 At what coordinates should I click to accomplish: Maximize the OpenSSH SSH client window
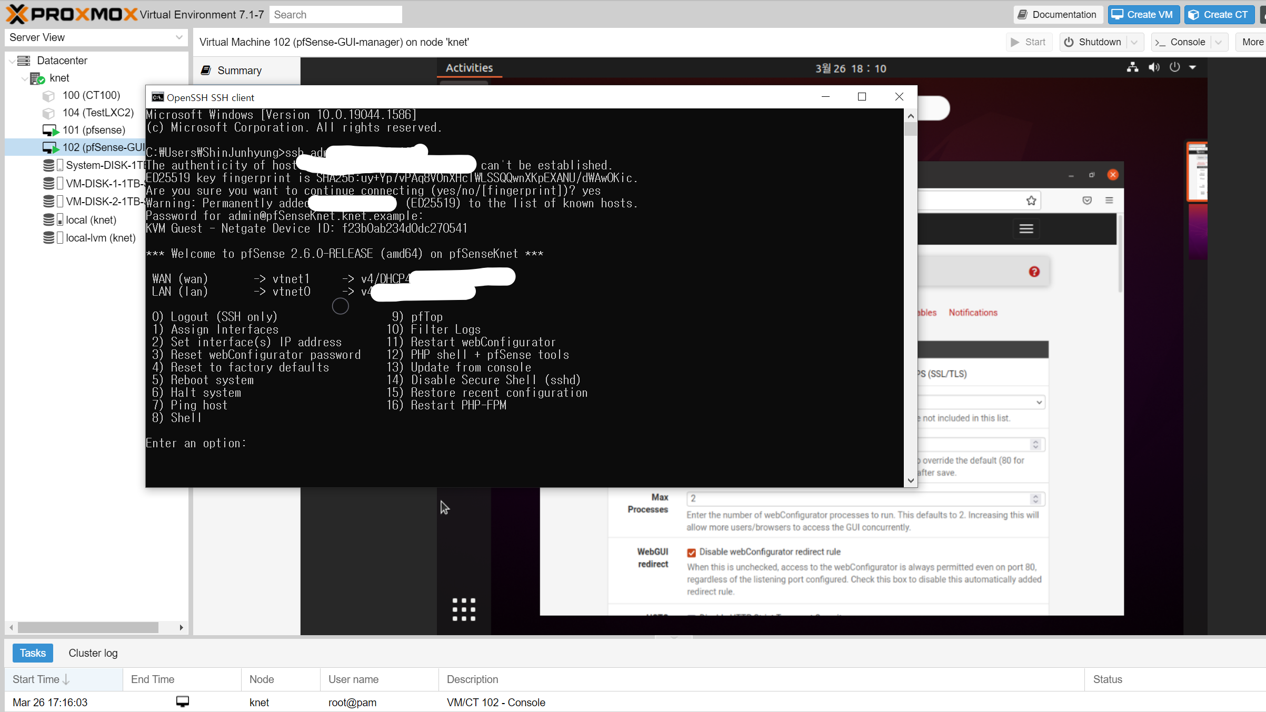pos(862,97)
